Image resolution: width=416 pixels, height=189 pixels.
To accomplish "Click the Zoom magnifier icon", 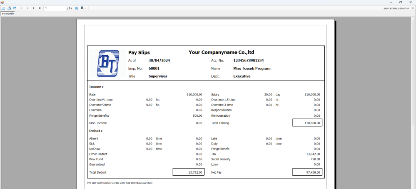I will (x=82, y=8).
